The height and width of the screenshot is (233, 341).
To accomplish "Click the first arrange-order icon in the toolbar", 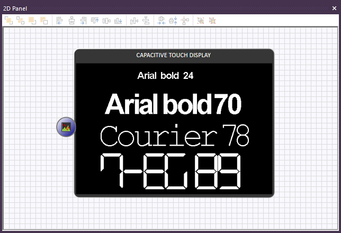I will coord(8,21).
